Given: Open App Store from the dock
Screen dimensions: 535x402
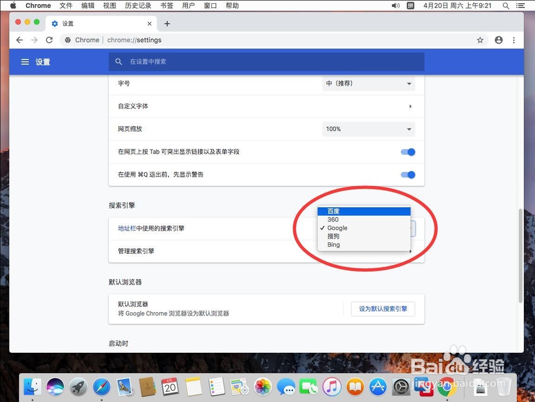Looking at the screenshot, I should coord(378,386).
